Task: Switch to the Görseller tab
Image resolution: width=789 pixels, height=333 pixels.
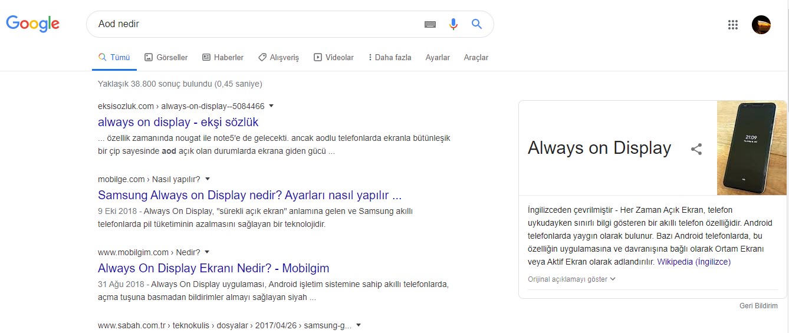Action: (x=166, y=57)
